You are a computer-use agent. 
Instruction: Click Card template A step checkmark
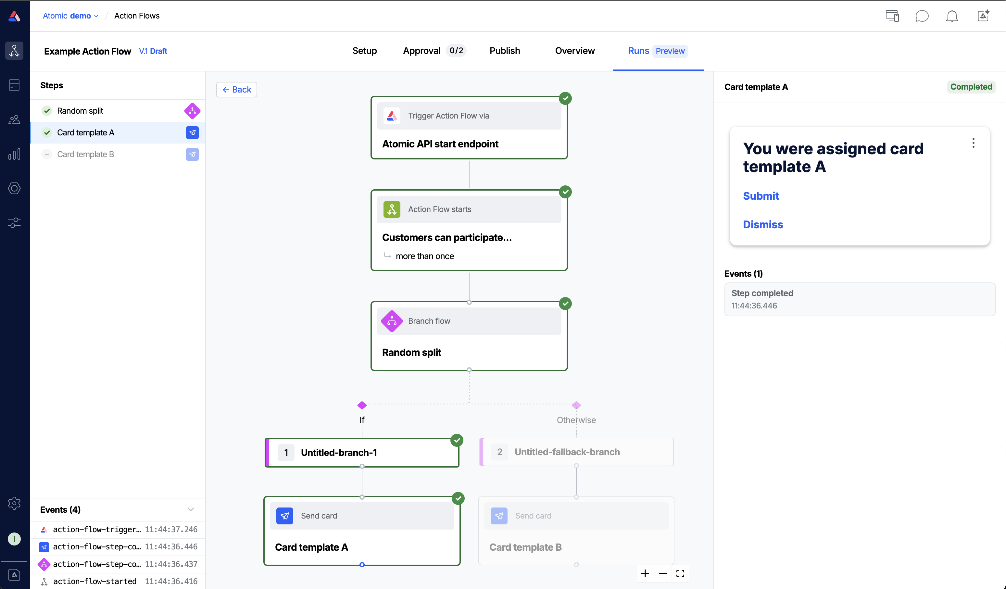tap(47, 132)
